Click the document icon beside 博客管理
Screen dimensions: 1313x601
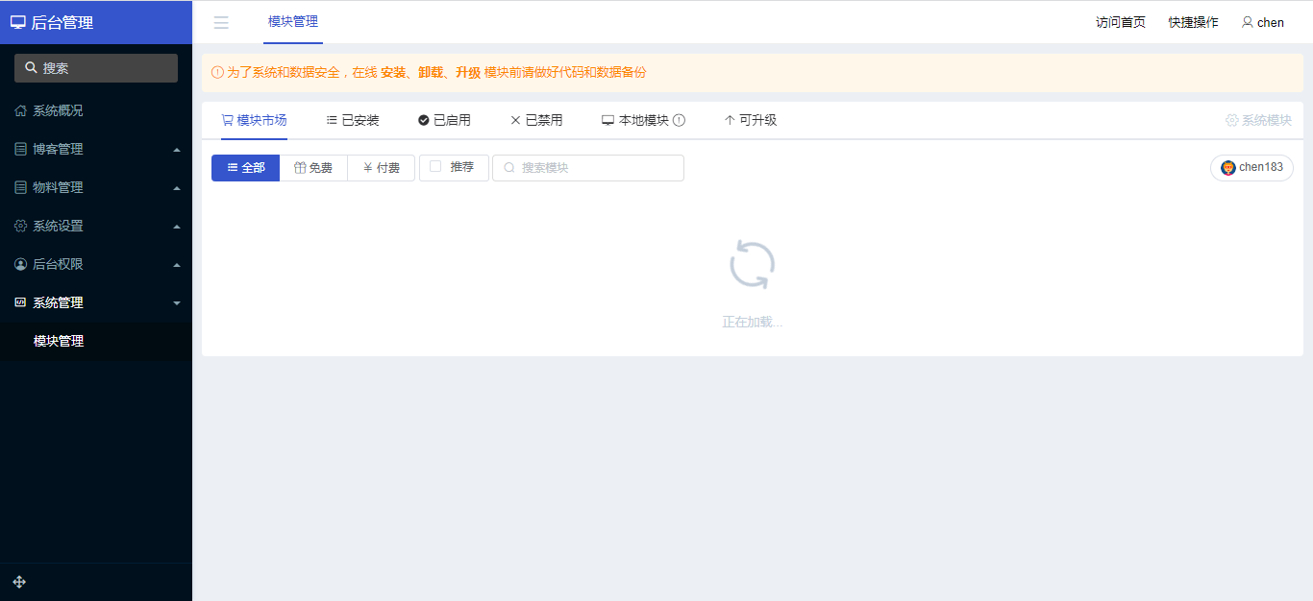coord(20,149)
